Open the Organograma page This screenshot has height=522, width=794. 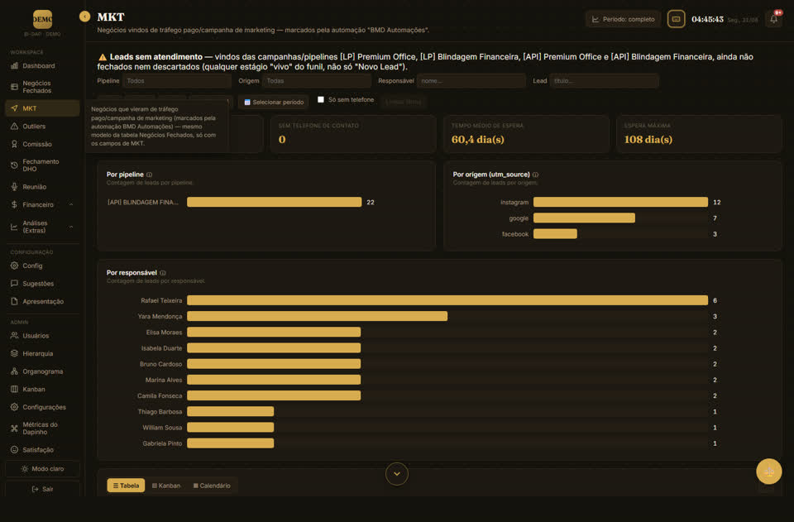pos(42,371)
